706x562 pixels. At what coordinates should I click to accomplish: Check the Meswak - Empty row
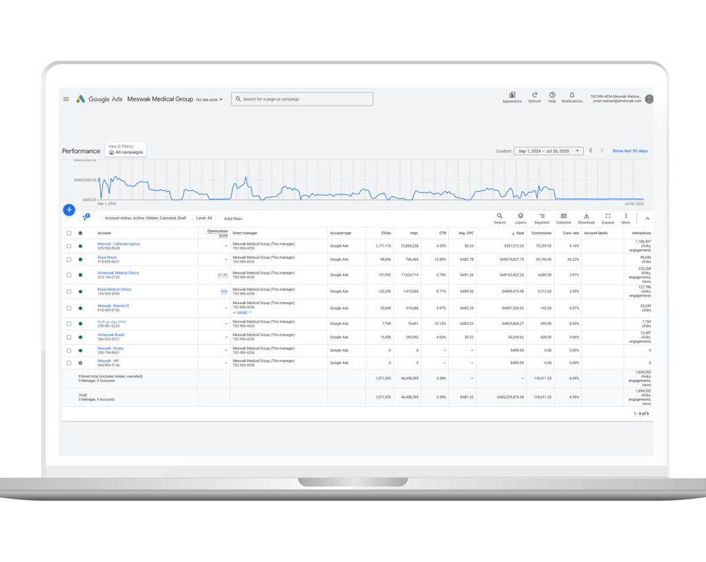pos(69,350)
